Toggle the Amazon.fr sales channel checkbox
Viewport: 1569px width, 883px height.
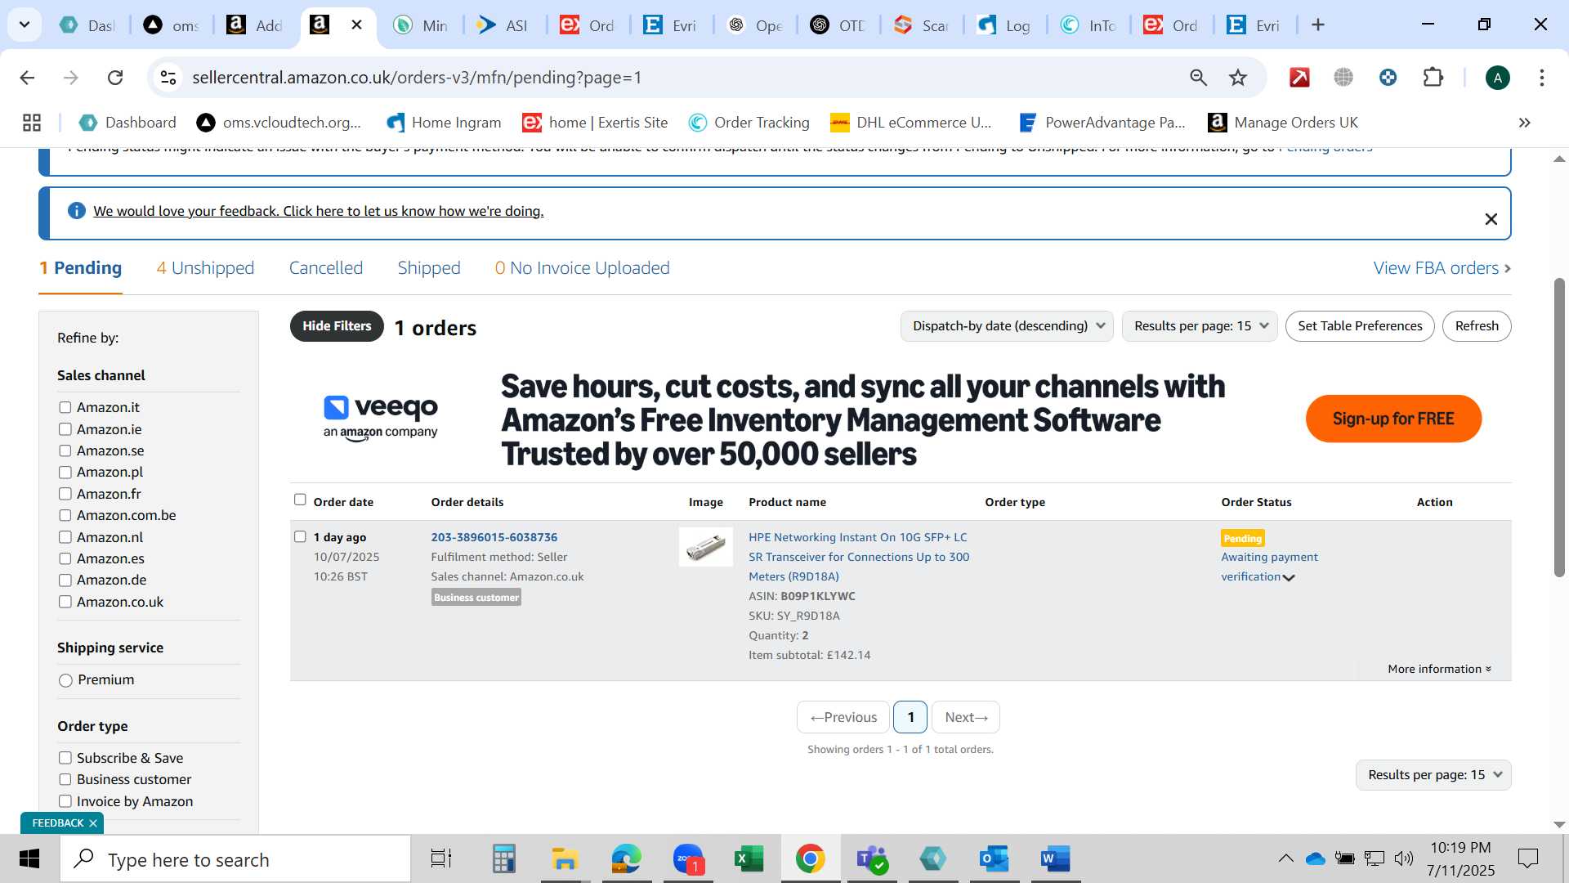point(65,494)
